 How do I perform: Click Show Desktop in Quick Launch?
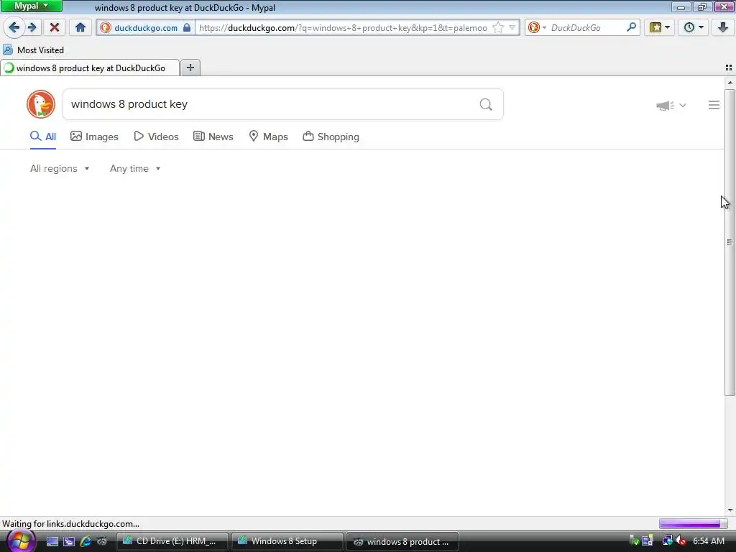coord(52,541)
